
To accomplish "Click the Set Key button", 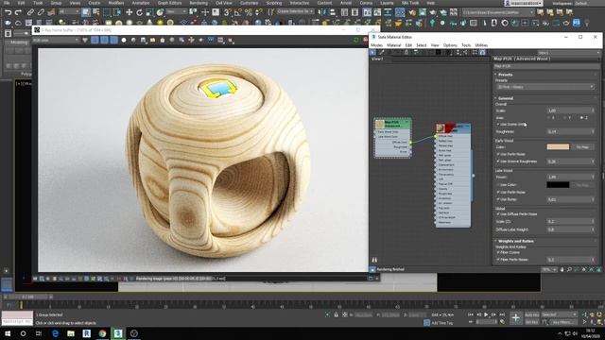I will coord(531,322).
